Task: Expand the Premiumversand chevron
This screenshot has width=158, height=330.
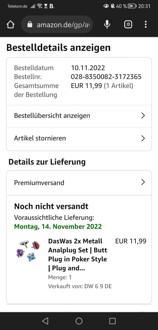Action: point(143,183)
